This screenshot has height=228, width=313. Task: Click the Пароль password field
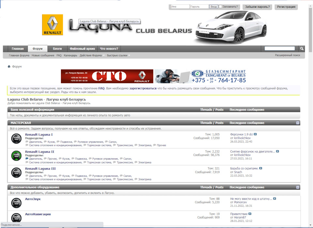[199, 7]
